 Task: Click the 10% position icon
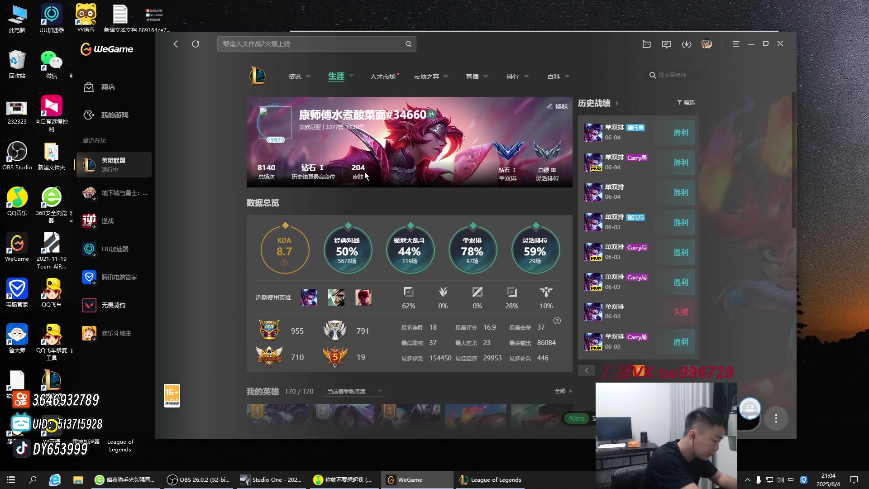coord(546,292)
